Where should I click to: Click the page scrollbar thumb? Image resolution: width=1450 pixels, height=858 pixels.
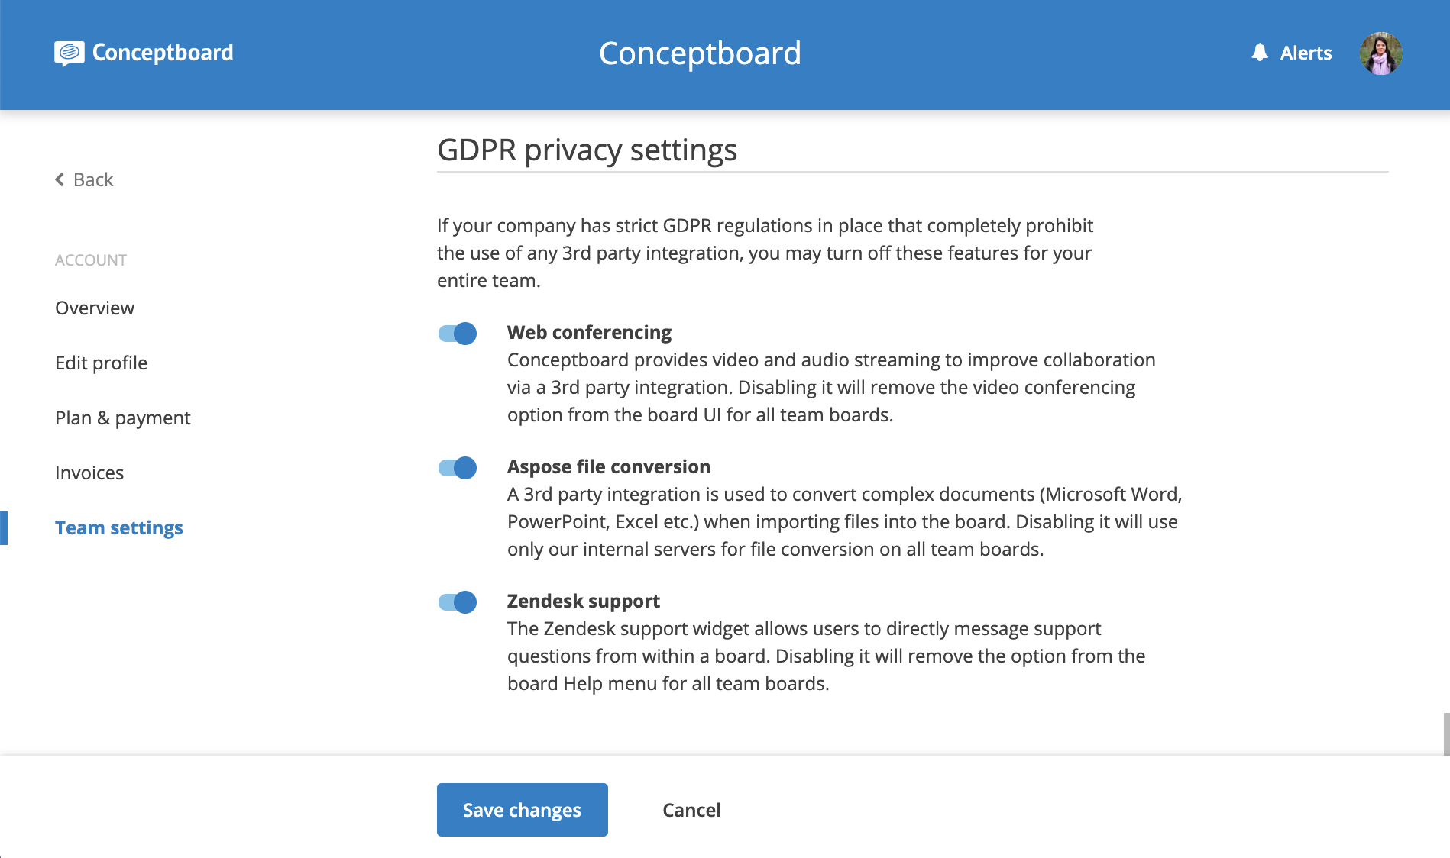(x=1446, y=734)
